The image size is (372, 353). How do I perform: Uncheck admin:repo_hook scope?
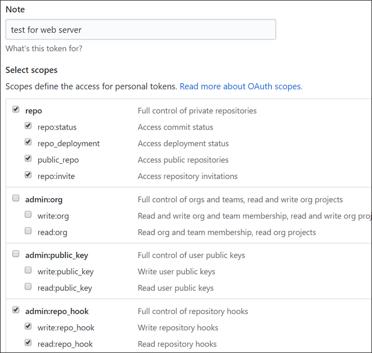[x=16, y=310]
